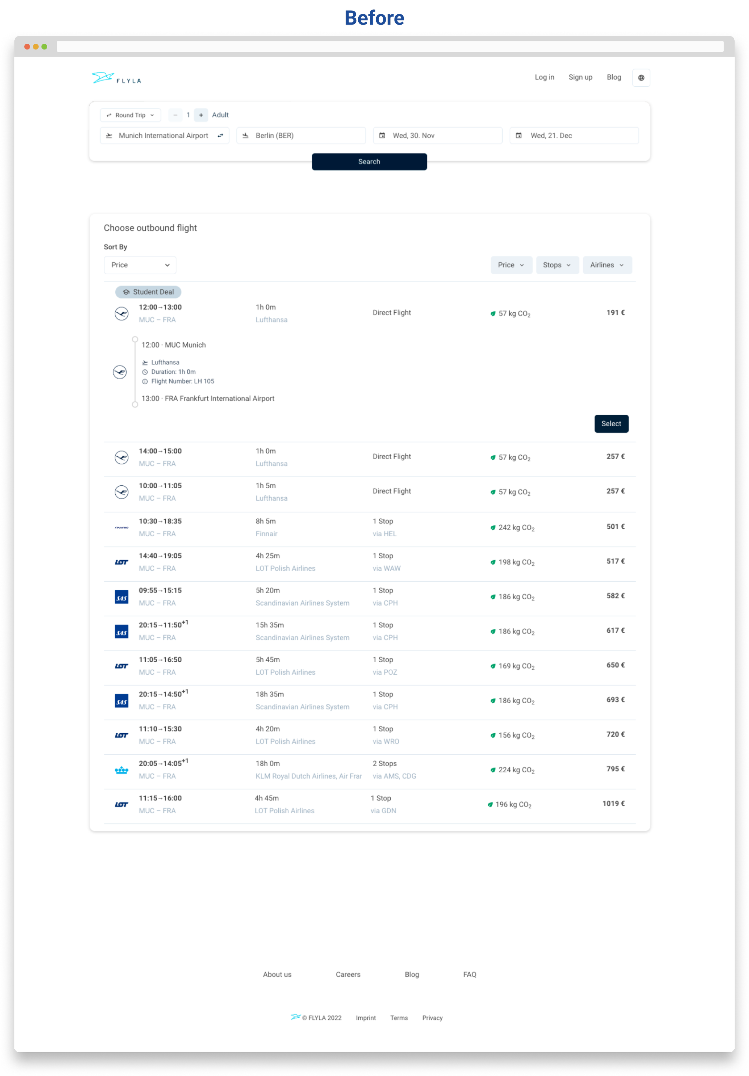Click the minus adult passenger button
Screen dimensions: 749x1076
(175, 115)
